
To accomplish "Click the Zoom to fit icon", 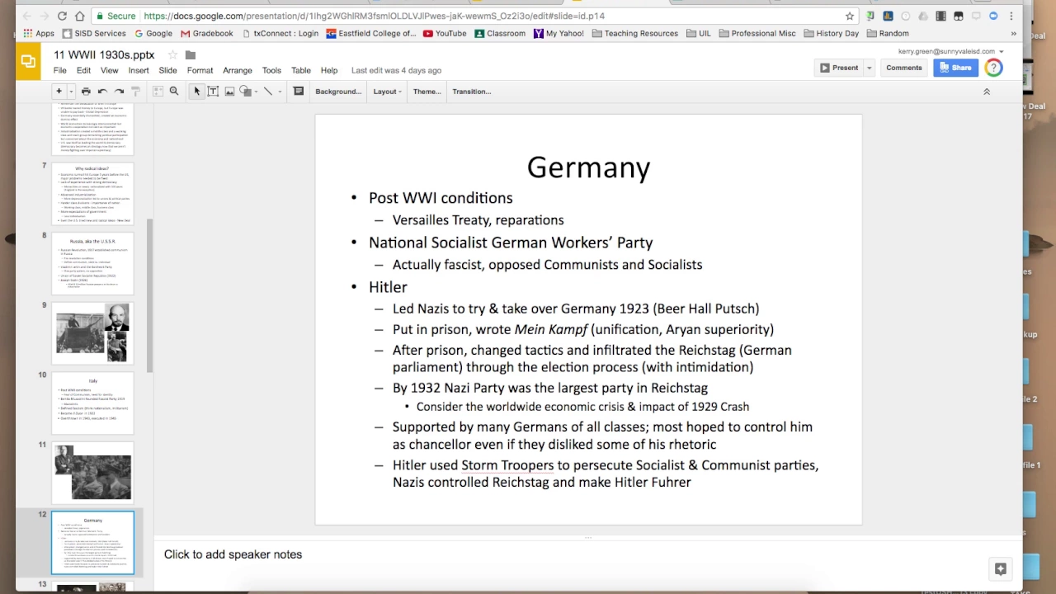I will (157, 92).
